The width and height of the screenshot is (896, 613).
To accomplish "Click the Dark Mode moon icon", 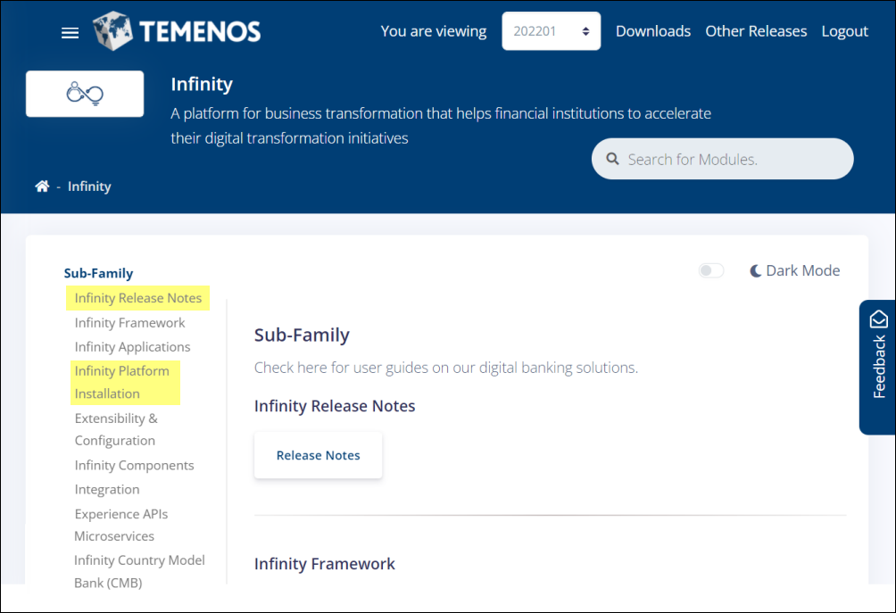I will 758,269.
